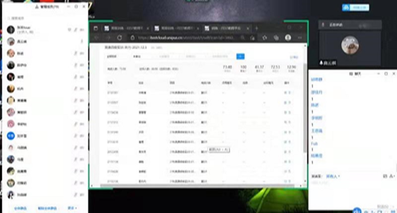397x213 pixels.
Task: Open a new browser tab with plus icon
Action: point(257,28)
